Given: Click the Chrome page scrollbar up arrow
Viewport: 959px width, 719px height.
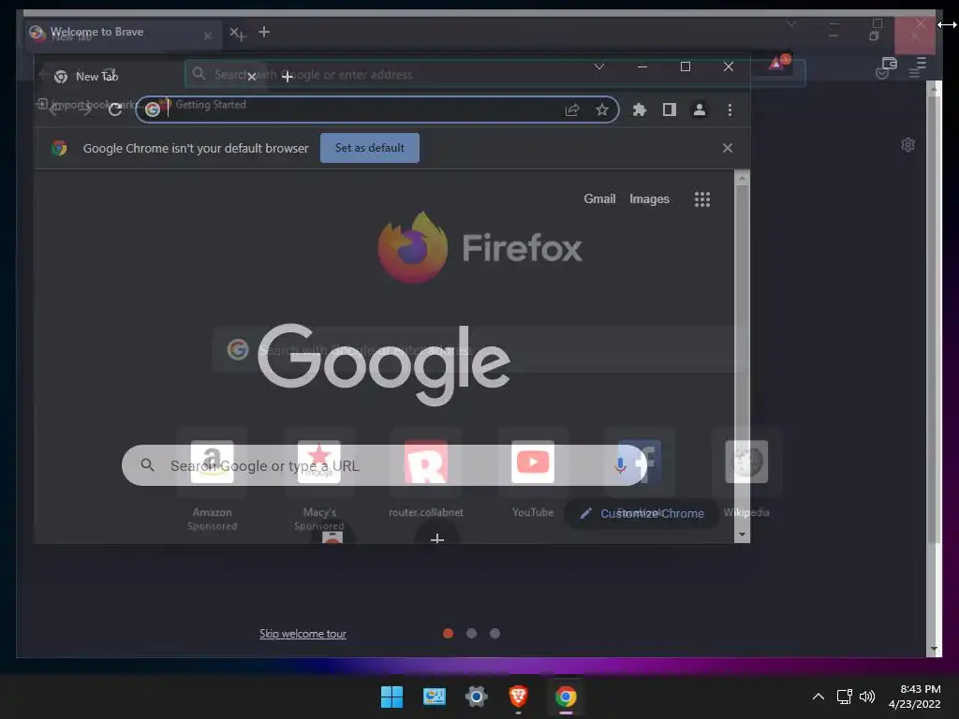Looking at the screenshot, I should point(742,178).
